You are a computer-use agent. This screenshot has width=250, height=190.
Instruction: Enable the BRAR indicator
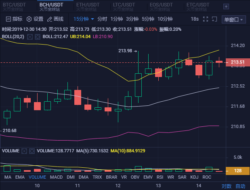pos(111,177)
